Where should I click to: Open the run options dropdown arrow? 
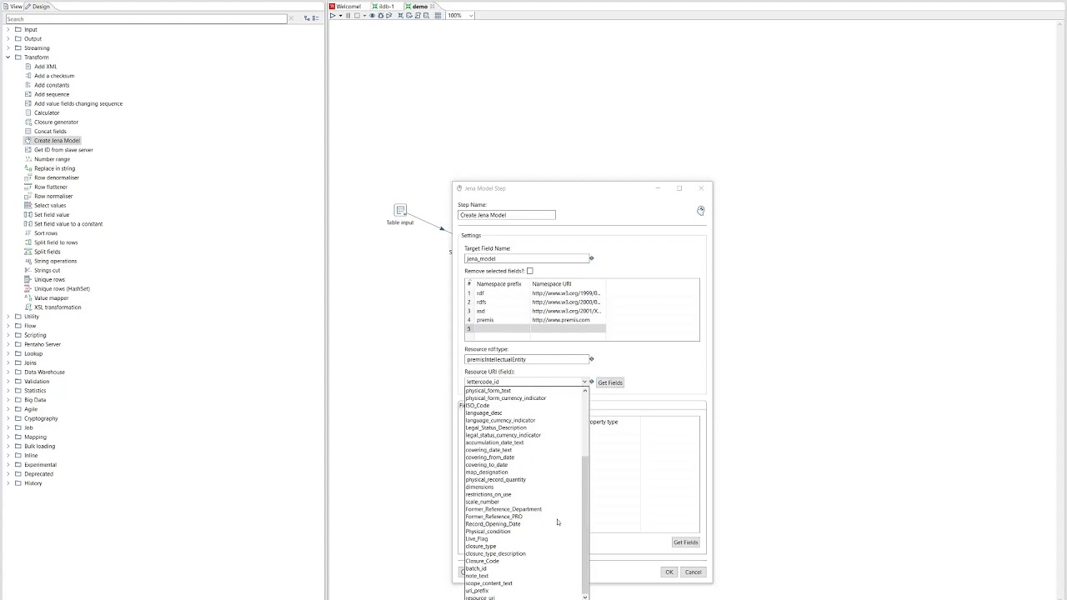pos(339,16)
